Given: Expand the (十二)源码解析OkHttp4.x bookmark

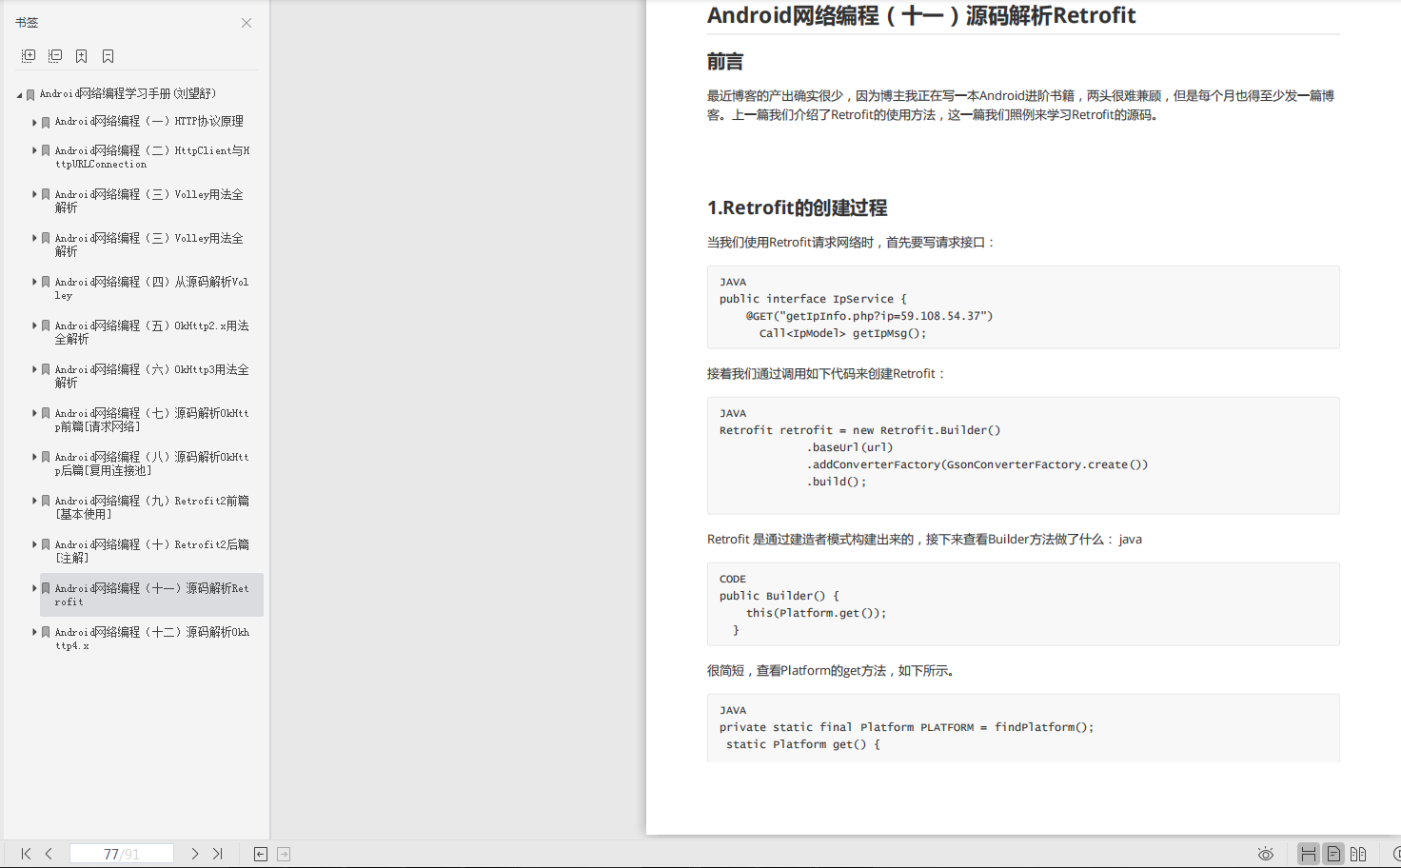Looking at the screenshot, I should coord(34,632).
